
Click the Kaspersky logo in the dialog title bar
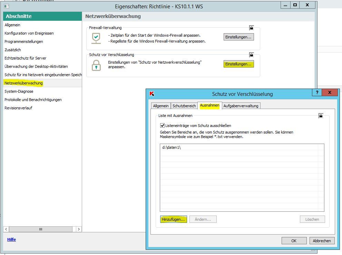(x=152, y=94)
